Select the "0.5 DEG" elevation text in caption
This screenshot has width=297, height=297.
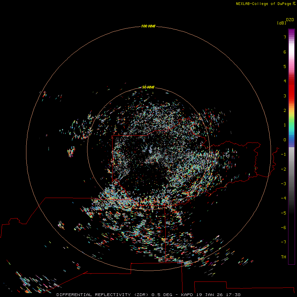(x=162, y=295)
